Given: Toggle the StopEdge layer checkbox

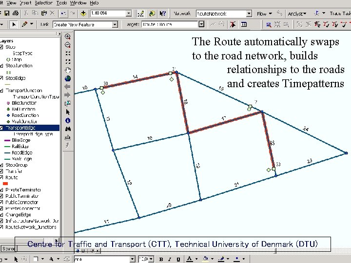Looking at the screenshot, I should click(x=1, y=78).
